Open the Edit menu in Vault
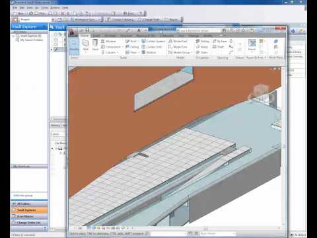The height and width of the screenshot is (238, 317). coord(22,8)
